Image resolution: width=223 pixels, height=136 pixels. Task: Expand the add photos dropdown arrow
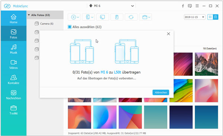click(x=78, y=17)
